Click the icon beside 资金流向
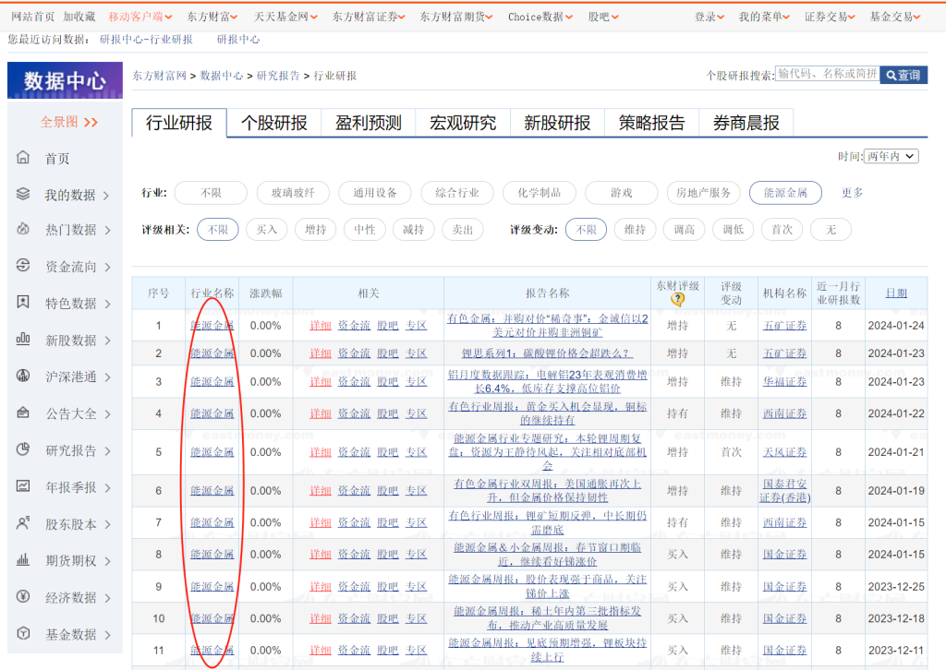946x670 pixels. [x=23, y=266]
